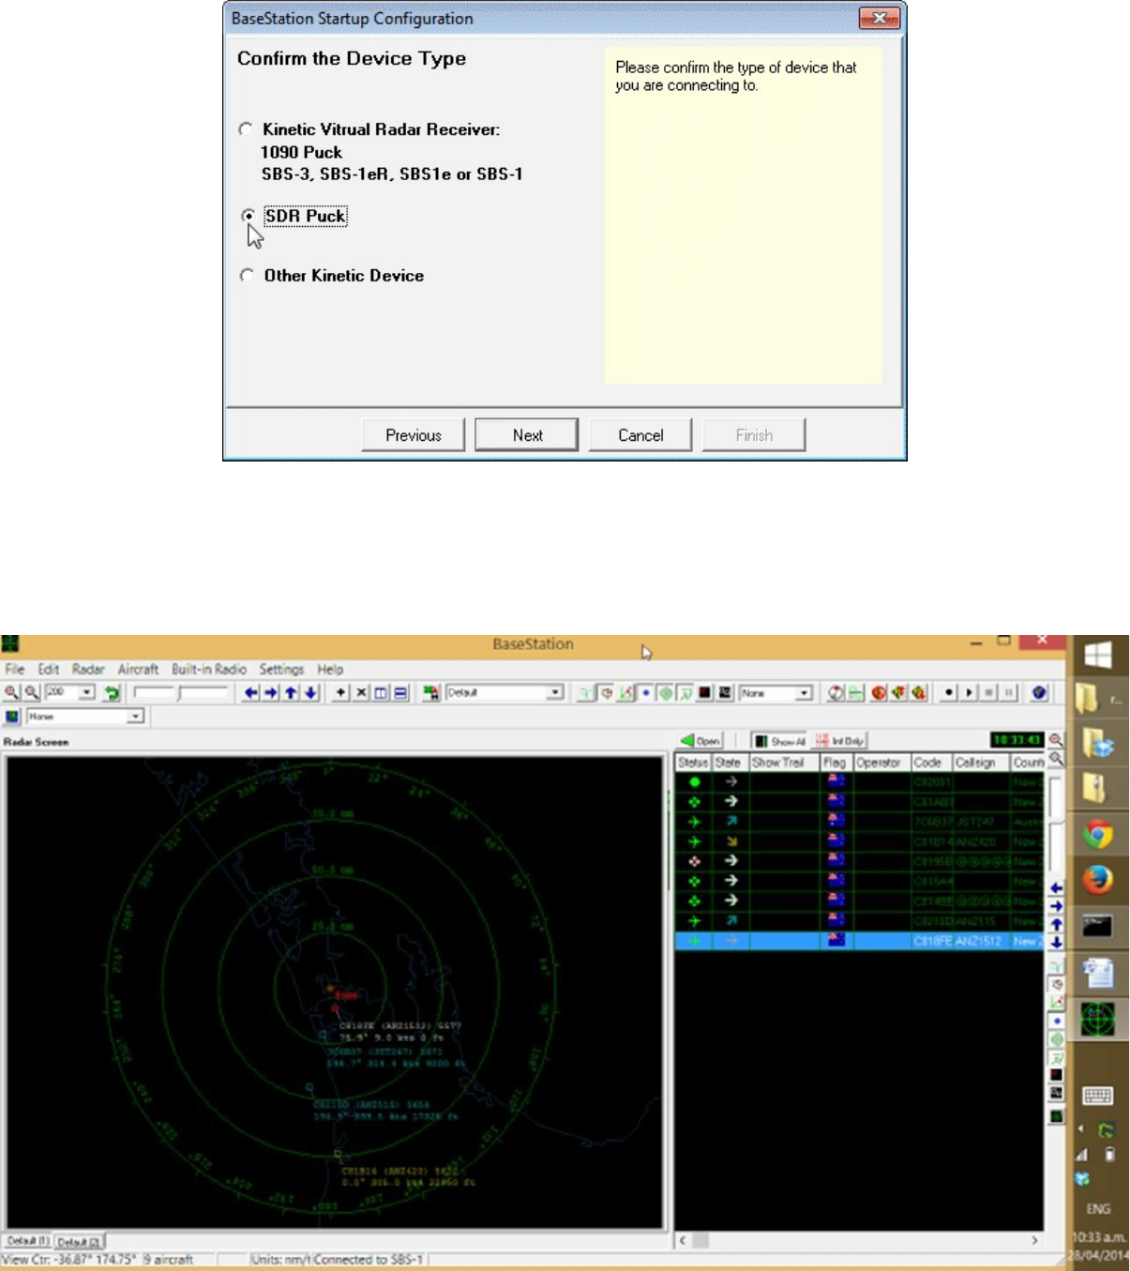Image resolution: width=1130 pixels, height=1271 pixels.
Task: Pan radar right with blue arrow
Action: point(271,692)
